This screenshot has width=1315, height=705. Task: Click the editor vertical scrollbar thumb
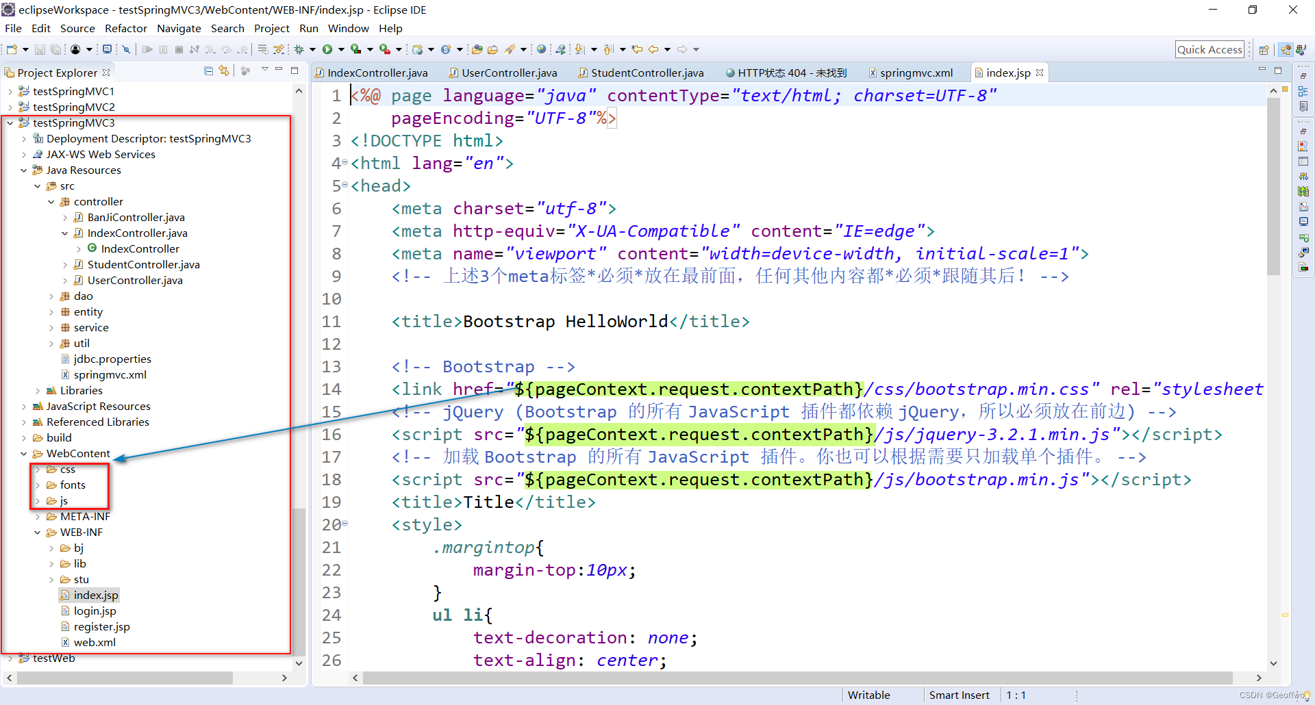1273,186
